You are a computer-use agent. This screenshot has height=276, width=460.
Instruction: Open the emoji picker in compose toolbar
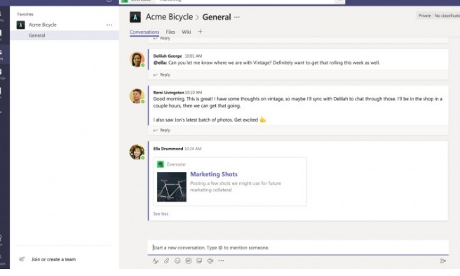[x=177, y=261]
